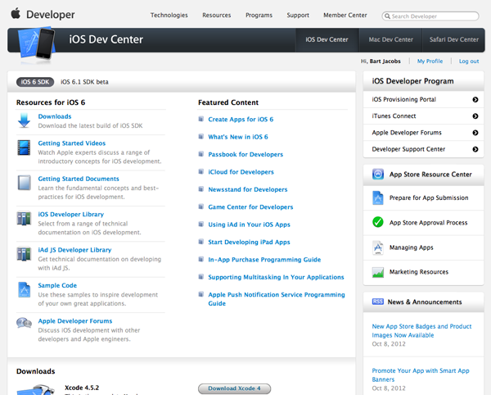Screen dimensions: 491x395
Task: Click the Sample Code file icon
Action: coord(24,289)
